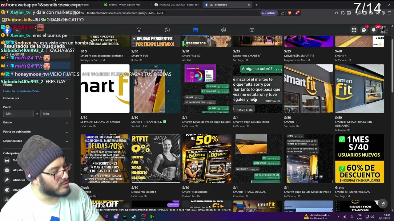Click Smart fit storefront thumbnail in San Isidro
The image size is (394, 221).
click(309, 89)
